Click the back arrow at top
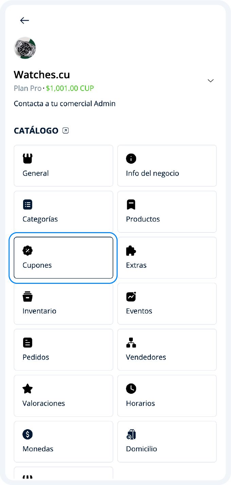231x485 pixels. [x=24, y=20]
